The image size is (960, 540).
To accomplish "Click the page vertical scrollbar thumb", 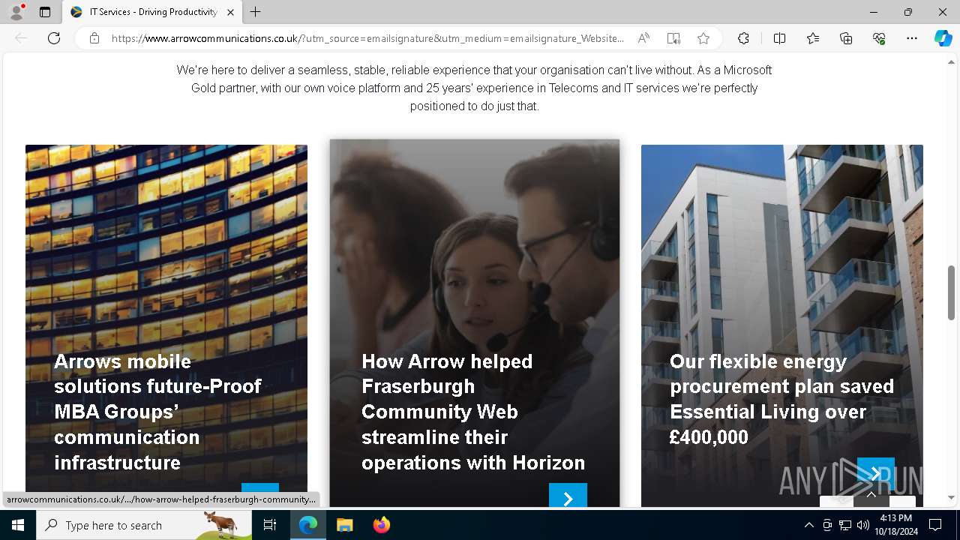I will [x=951, y=292].
